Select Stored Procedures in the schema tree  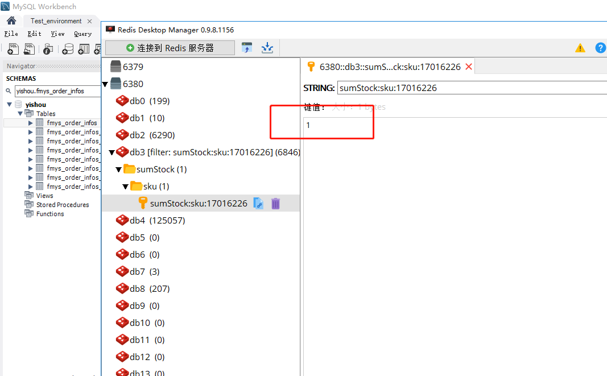click(x=63, y=204)
